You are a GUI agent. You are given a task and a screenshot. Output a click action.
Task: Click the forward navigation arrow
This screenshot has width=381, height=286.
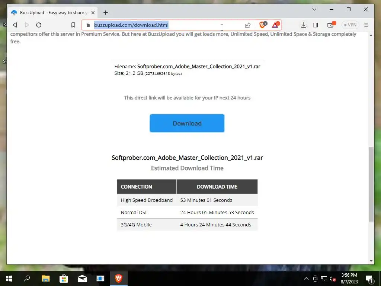tap(27, 25)
